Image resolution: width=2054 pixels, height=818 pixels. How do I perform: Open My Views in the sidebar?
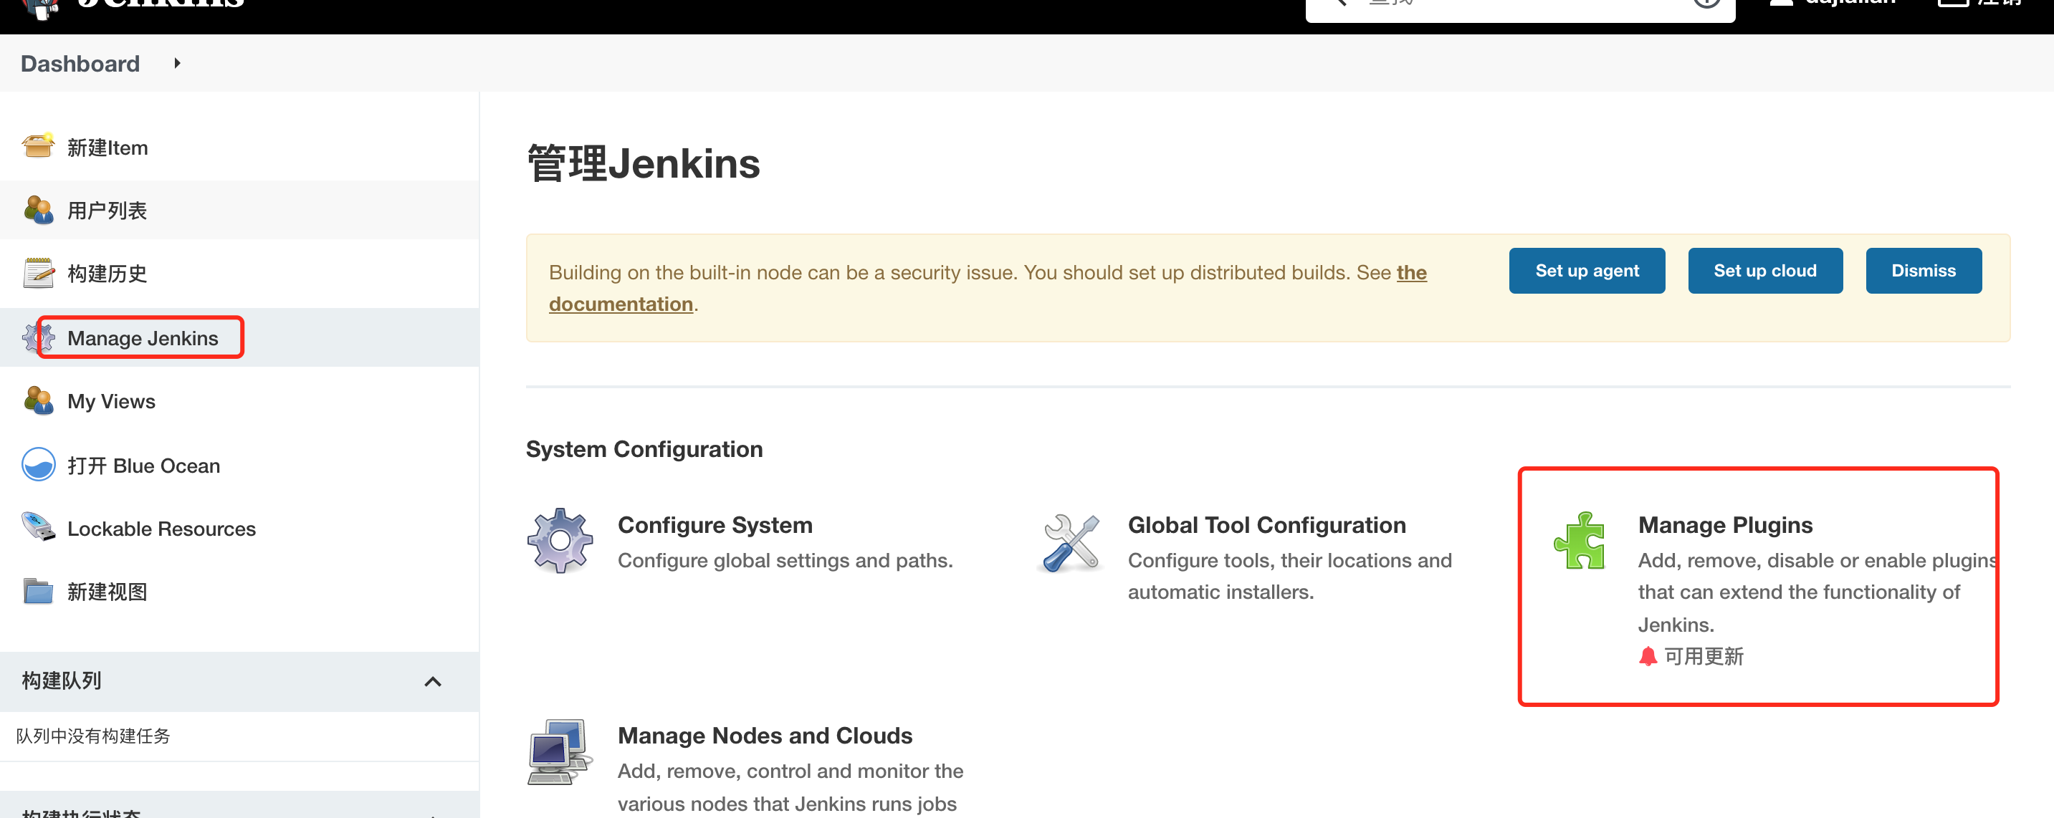111,401
